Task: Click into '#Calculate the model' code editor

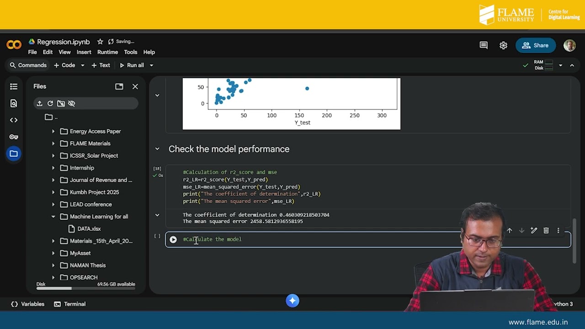Action: [x=320, y=239]
